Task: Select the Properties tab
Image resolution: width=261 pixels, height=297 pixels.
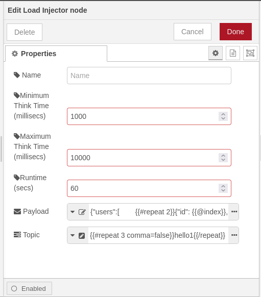Action: click(56, 54)
